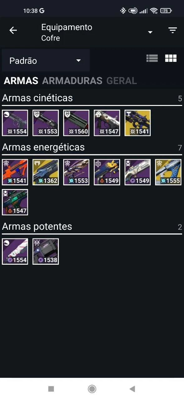Switch to list view layout

coord(152,58)
